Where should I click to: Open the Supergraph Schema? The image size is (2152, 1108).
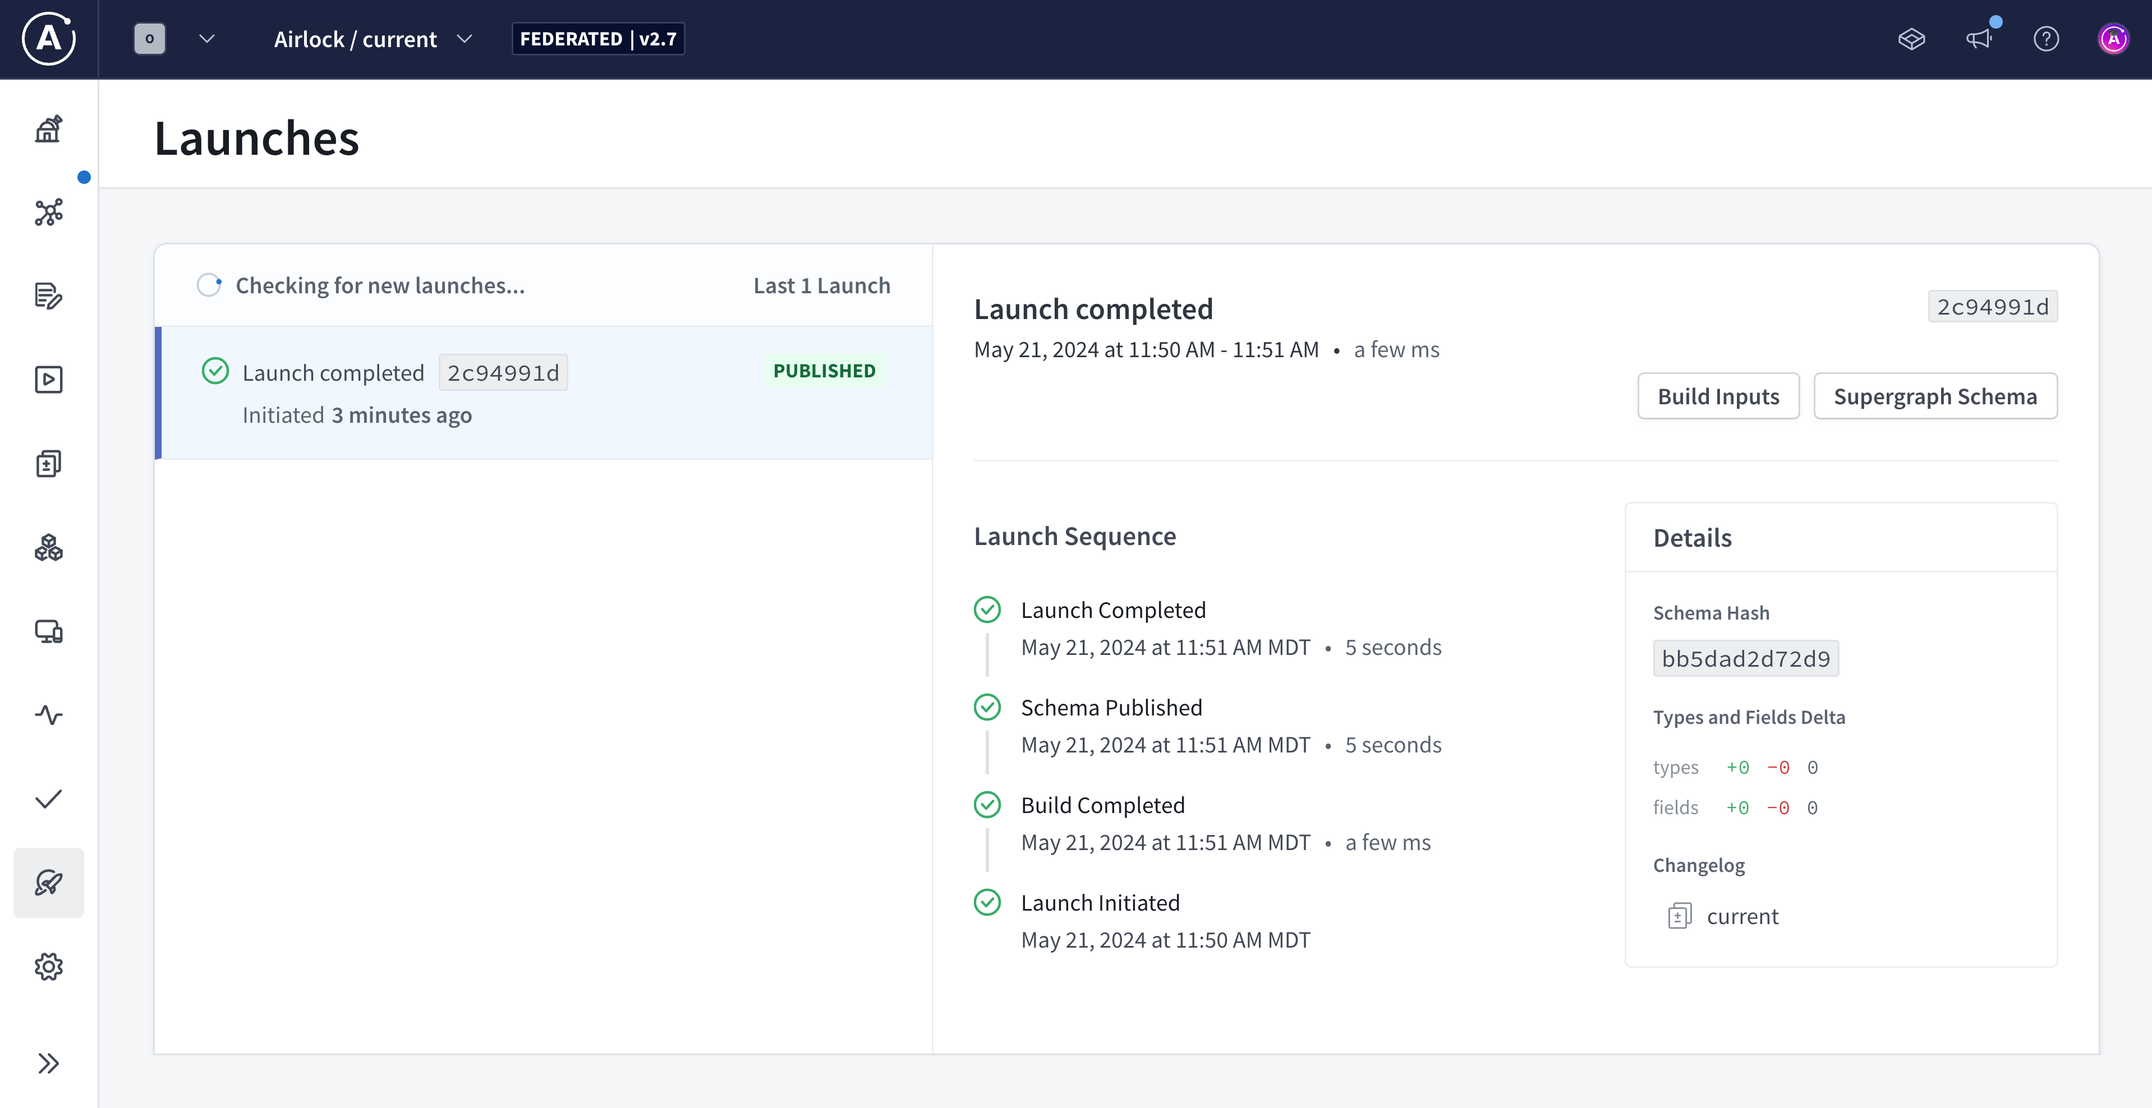coord(1935,396)
